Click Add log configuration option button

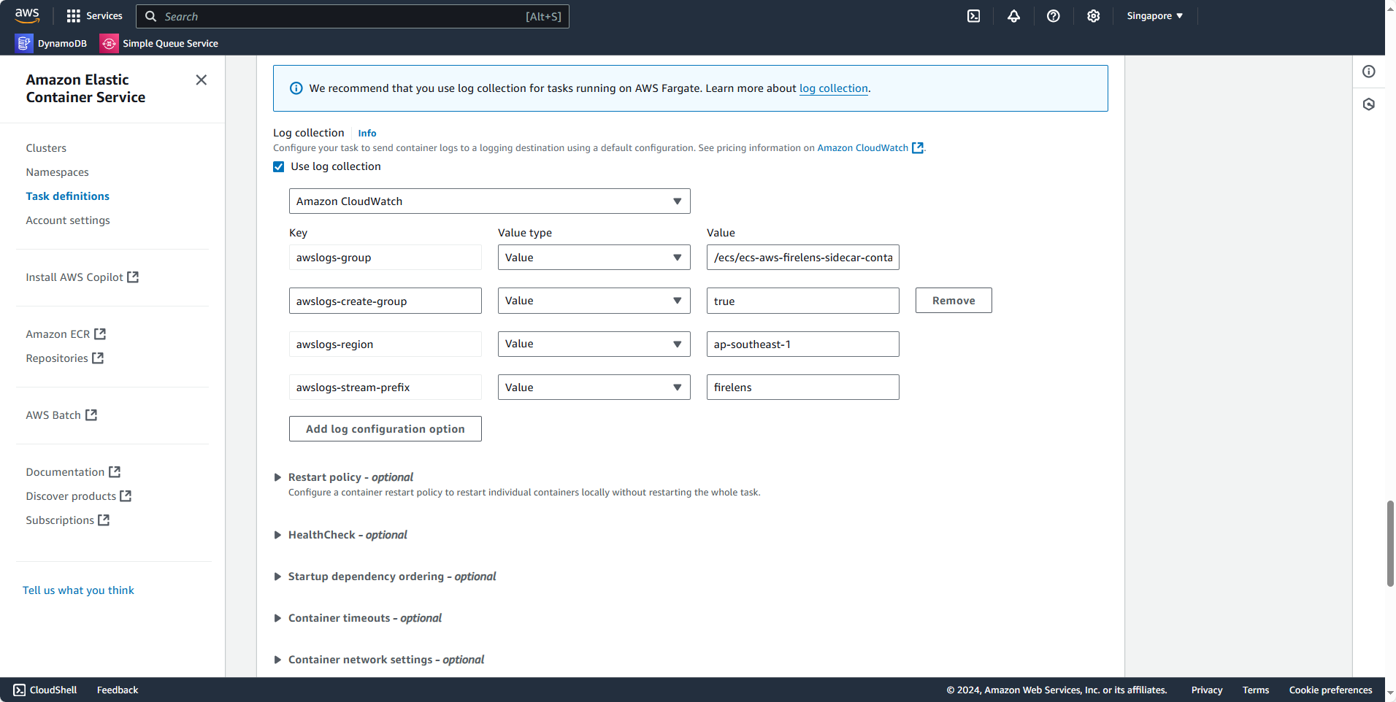point(386,429)
